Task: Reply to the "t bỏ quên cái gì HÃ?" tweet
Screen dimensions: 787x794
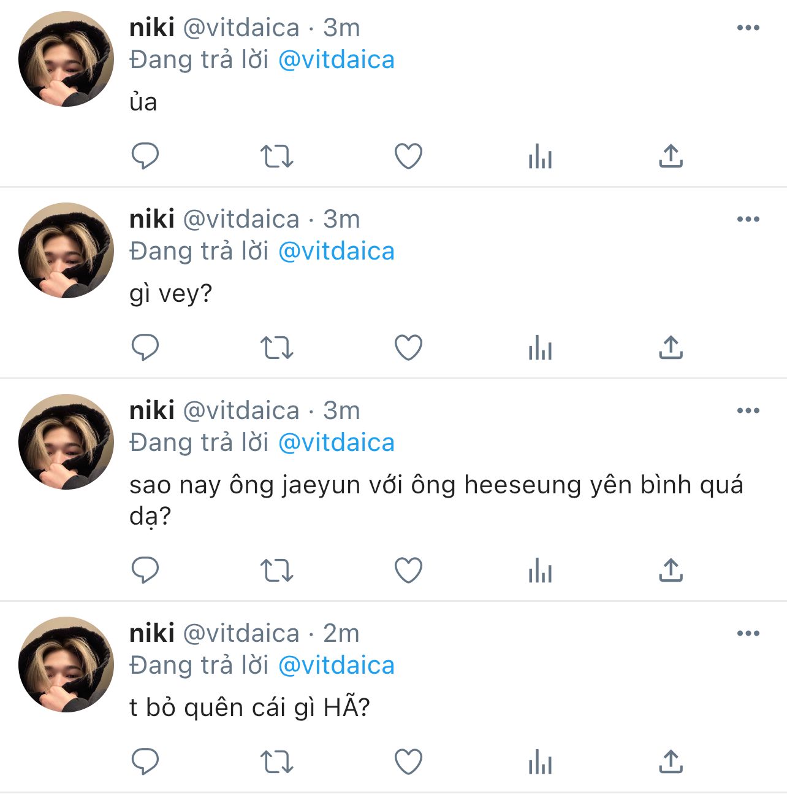Action: tap(145, 761)
